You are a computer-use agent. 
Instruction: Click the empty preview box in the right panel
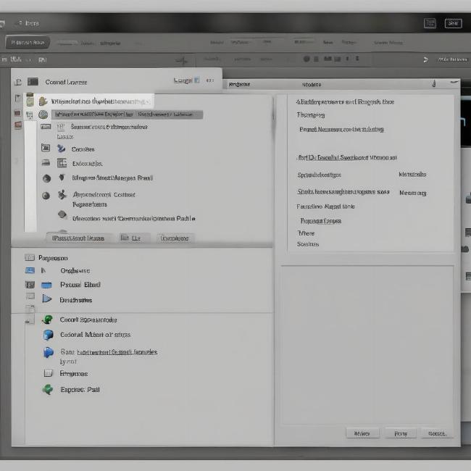coord(367,345)
